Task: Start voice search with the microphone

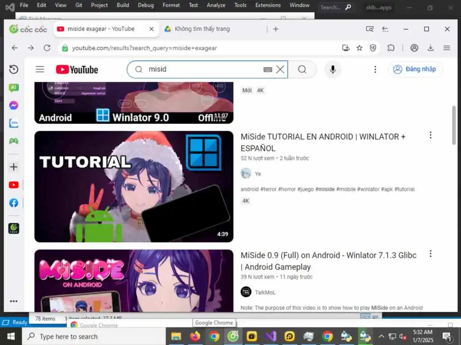Action: point(333,70)
